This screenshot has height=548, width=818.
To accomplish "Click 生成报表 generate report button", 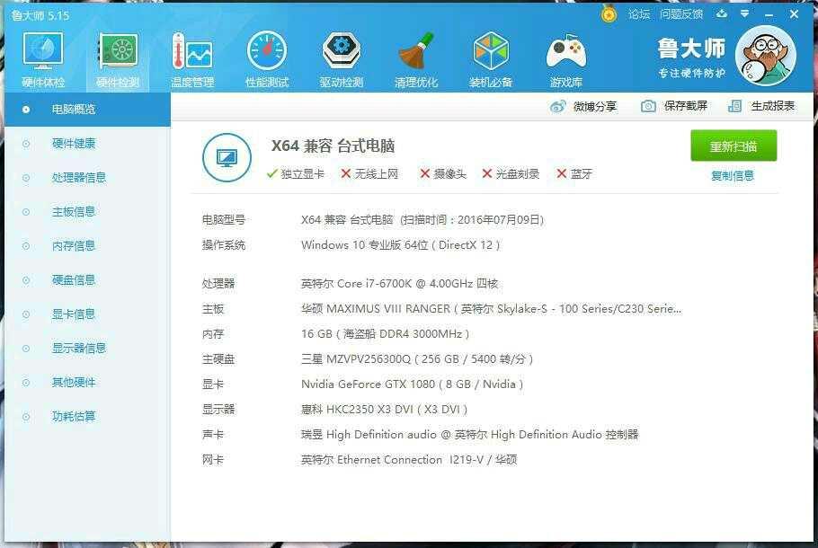I will pyautogui.click(x=761, y=106).
